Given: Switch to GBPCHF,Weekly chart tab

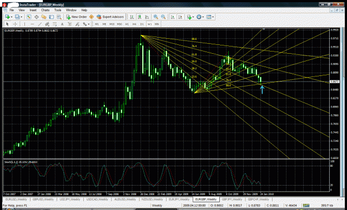Looking at the screenshot, I should point(258,199).
